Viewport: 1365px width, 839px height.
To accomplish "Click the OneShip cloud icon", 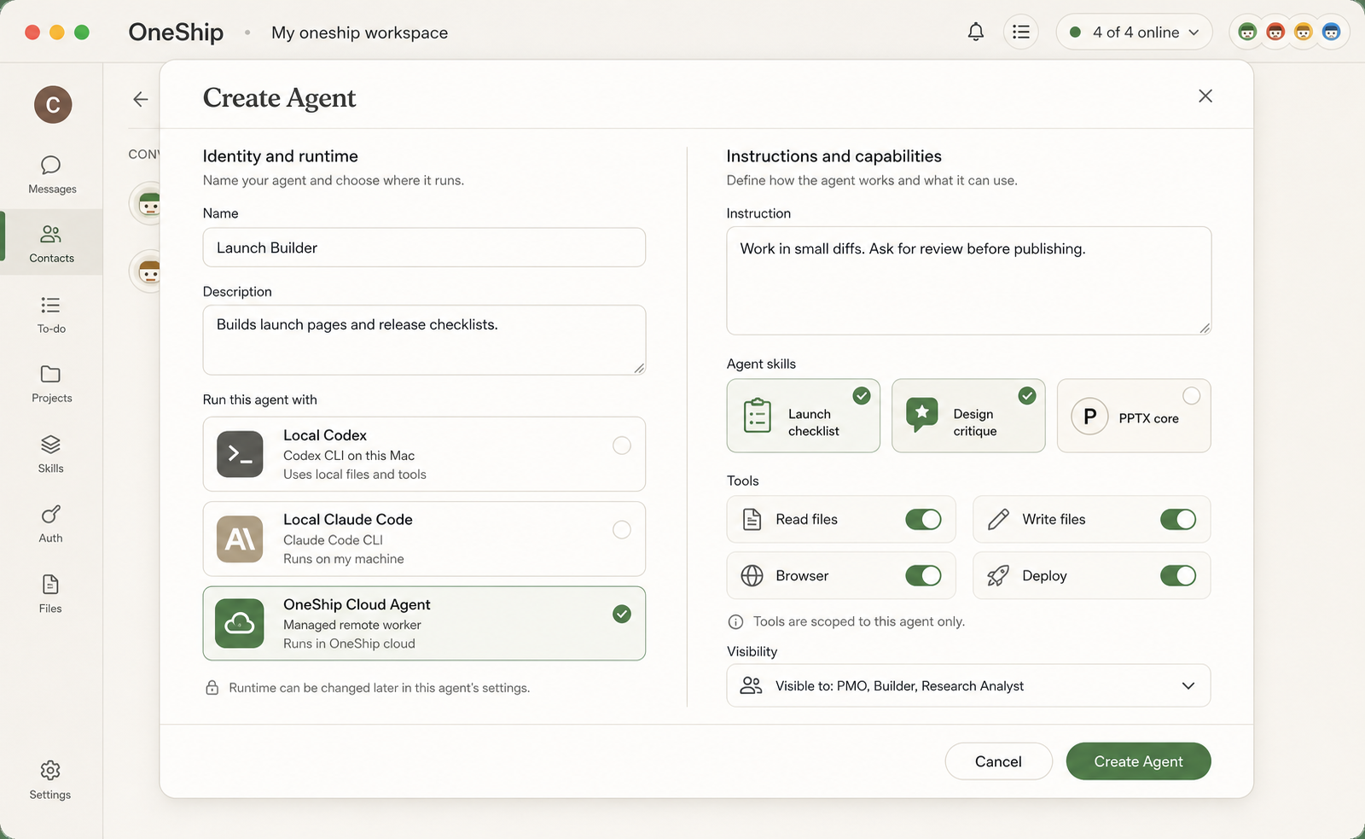I will coord(240,623).
